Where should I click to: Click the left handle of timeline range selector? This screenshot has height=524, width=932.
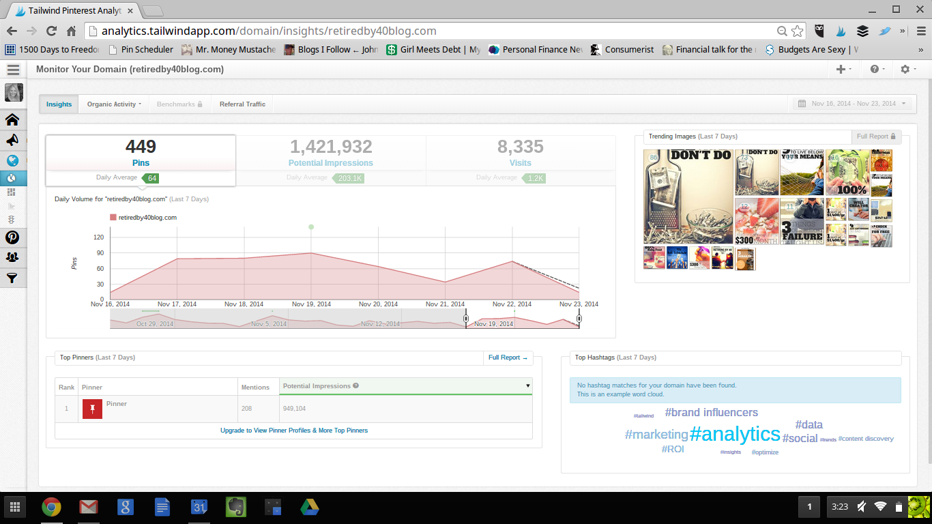[466, 319]
